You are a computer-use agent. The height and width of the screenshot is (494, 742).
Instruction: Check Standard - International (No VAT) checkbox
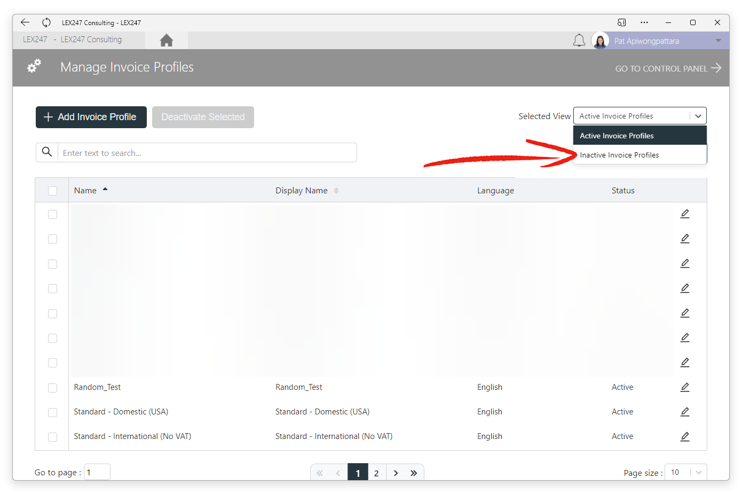52,437
